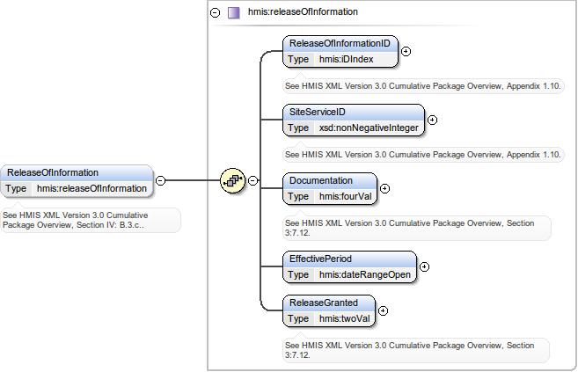This screenshot has width=578, height=372.
Task: Click the xsd:nonNegativeInteger type label
Action: (368, 128)
